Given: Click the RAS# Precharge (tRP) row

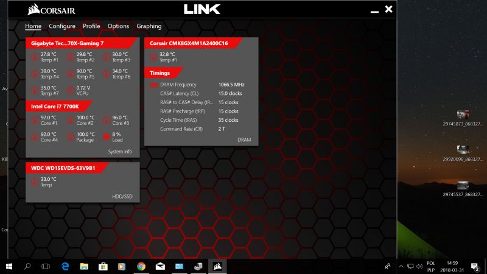Looking at the screenshot, I should pyautogui.click(x=199, y=111).
